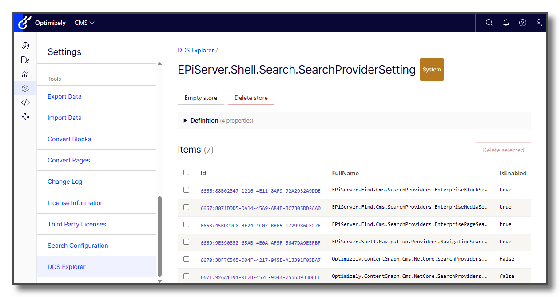The image size is (560, 297).
Task: Check the row 6668 checkbox
Action: (x=187, y=225)
